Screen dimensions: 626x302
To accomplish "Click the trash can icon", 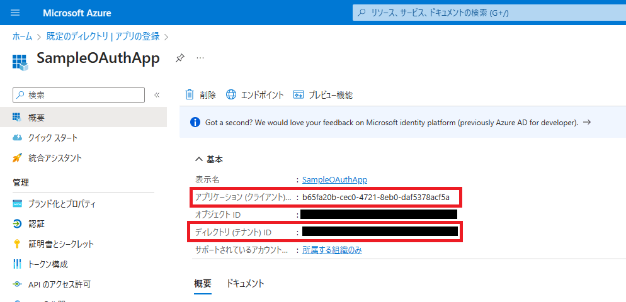I will click(190, 94).
